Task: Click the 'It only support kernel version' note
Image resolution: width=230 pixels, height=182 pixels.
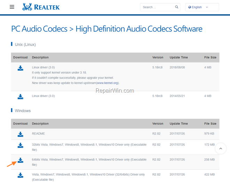Action: tap(59, 72)
